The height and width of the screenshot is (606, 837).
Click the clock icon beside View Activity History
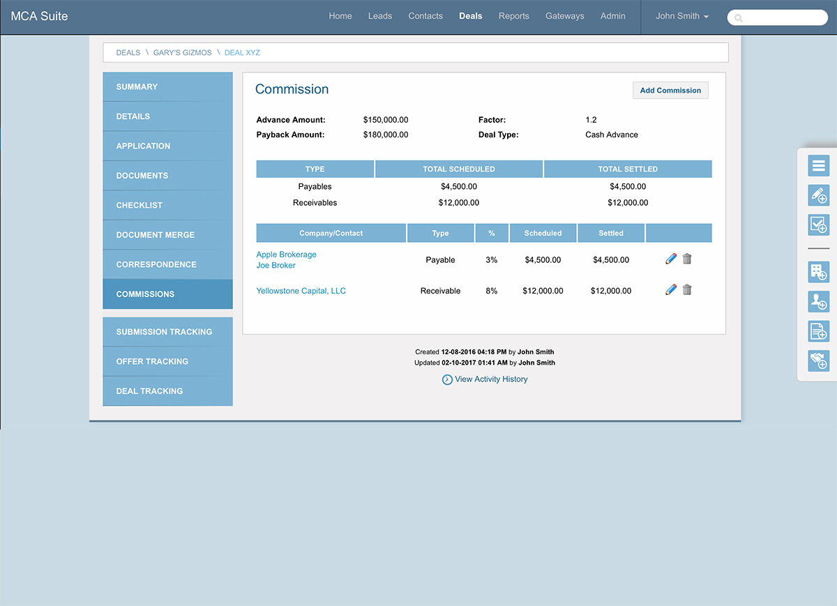(447, 379)
